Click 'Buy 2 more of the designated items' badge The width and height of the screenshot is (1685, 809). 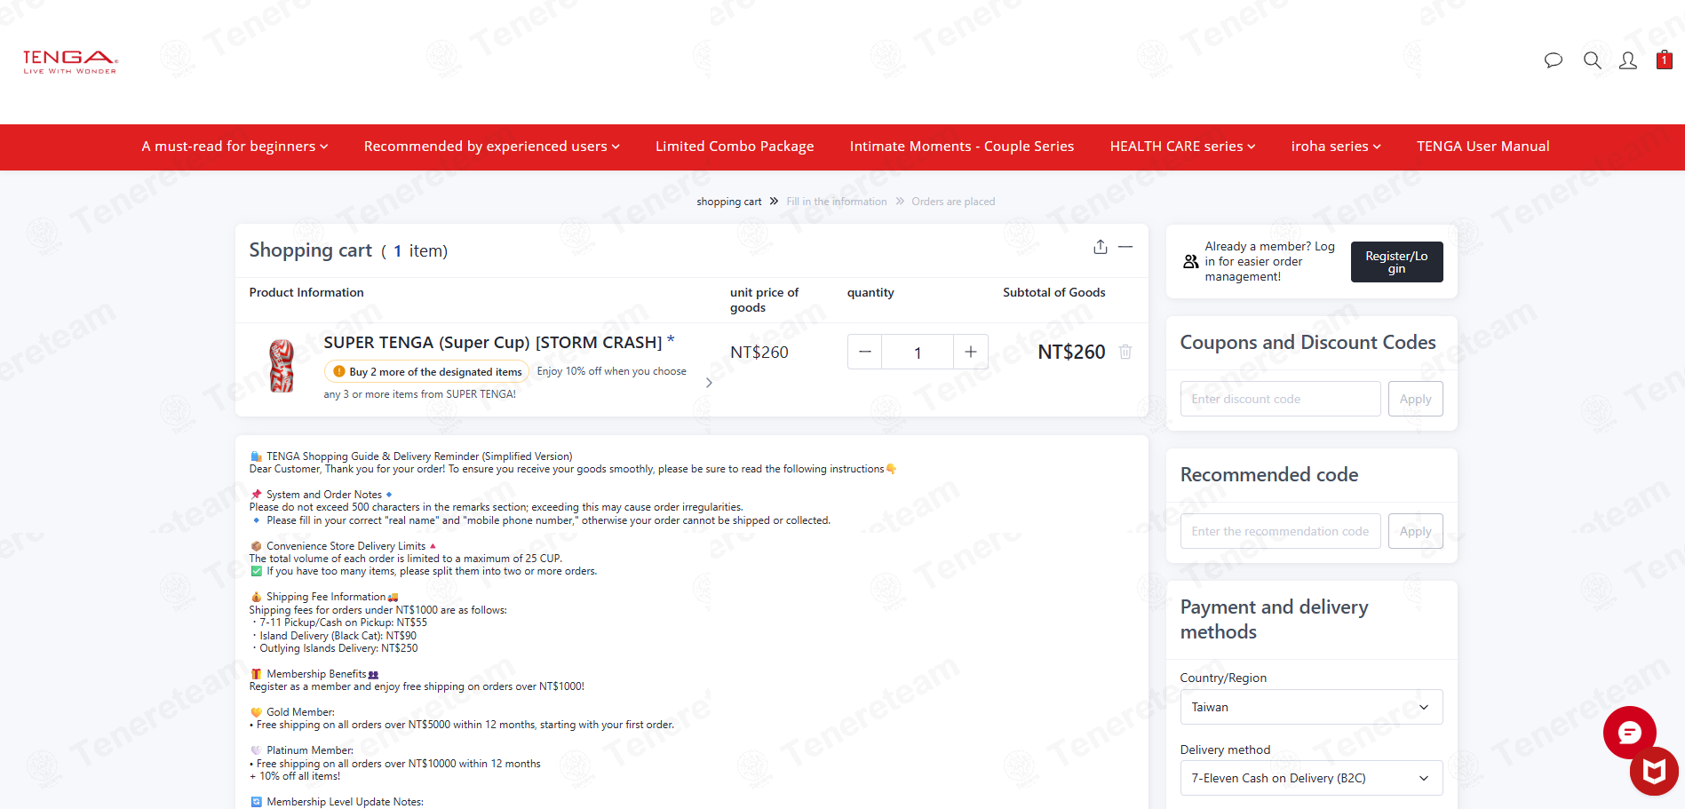point(426,372)
